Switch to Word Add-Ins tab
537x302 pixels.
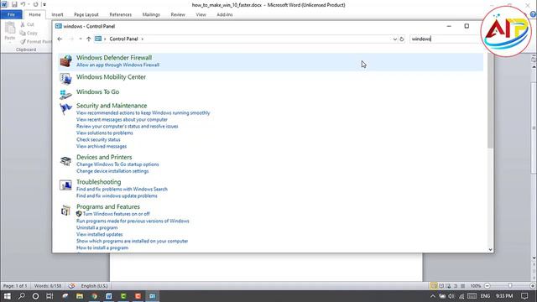225,15
